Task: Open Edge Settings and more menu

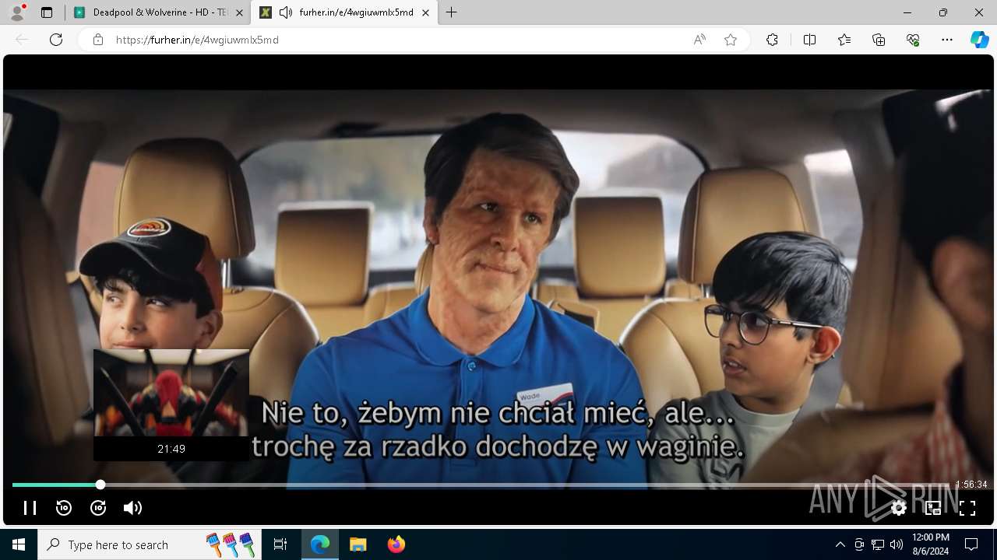Action: (x=947, y=40)
